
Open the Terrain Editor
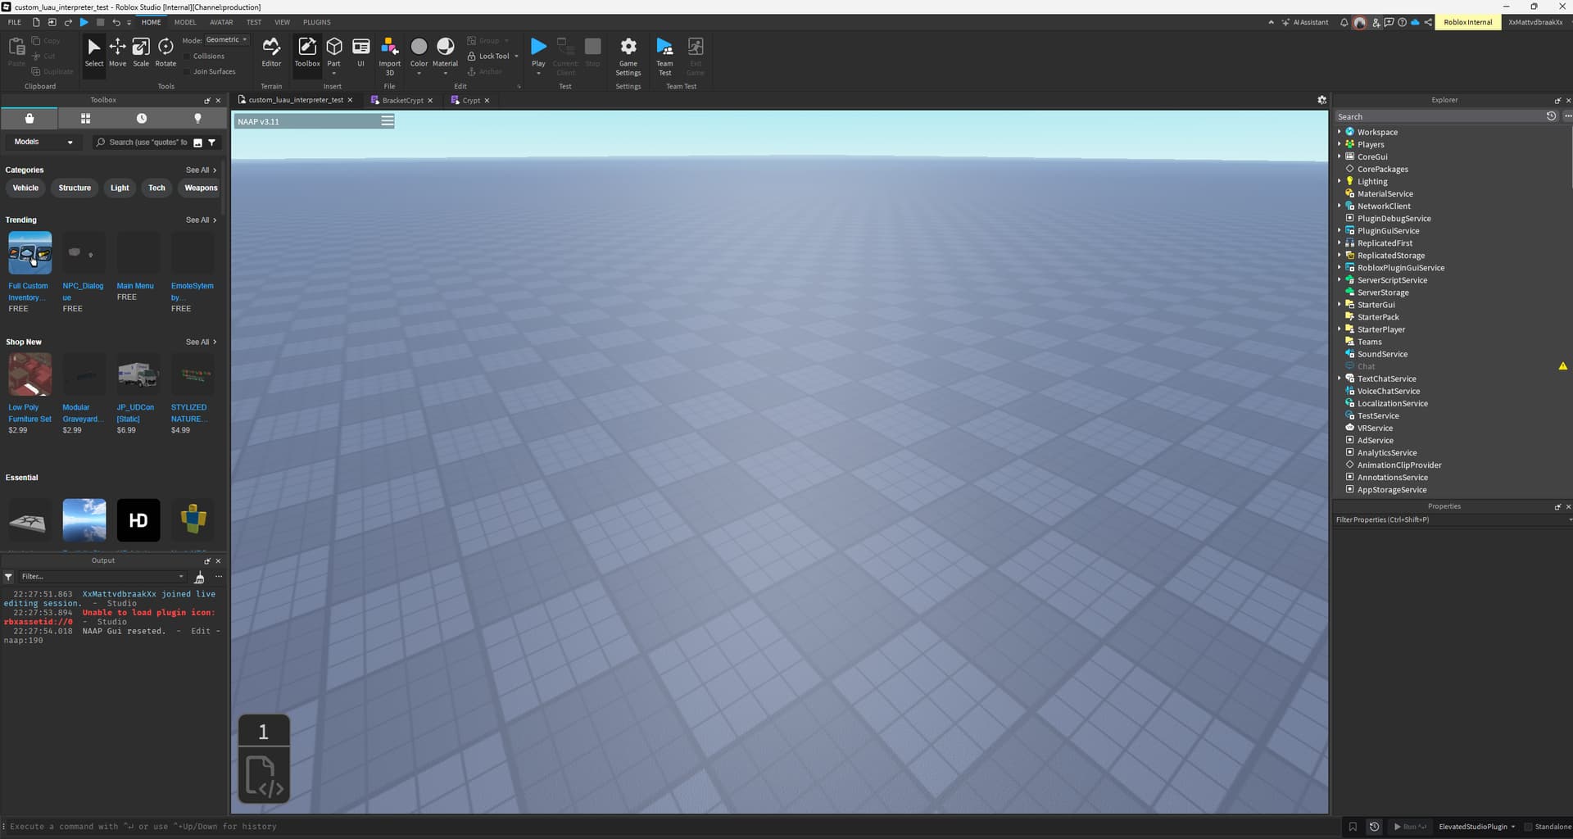[271, 52]
